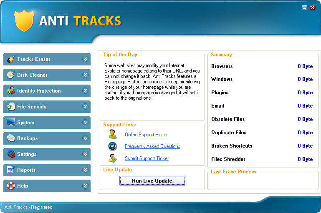
Task: Click the Tip of the Day text
Action: 152,82
